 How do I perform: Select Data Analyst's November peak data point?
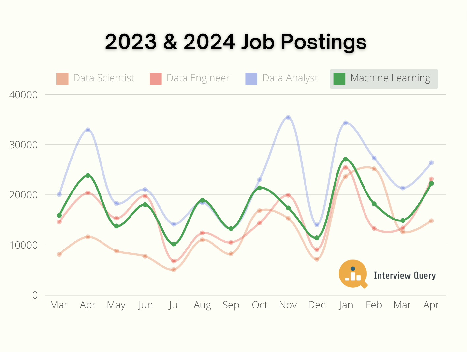pos(288,117)
